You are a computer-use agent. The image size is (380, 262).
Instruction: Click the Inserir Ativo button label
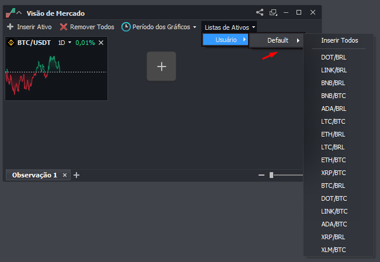click(x=34, y=27)
